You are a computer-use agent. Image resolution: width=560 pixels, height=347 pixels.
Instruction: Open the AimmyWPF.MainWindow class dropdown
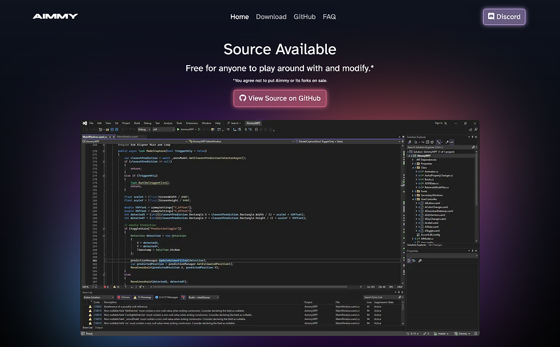pos(241,141)
